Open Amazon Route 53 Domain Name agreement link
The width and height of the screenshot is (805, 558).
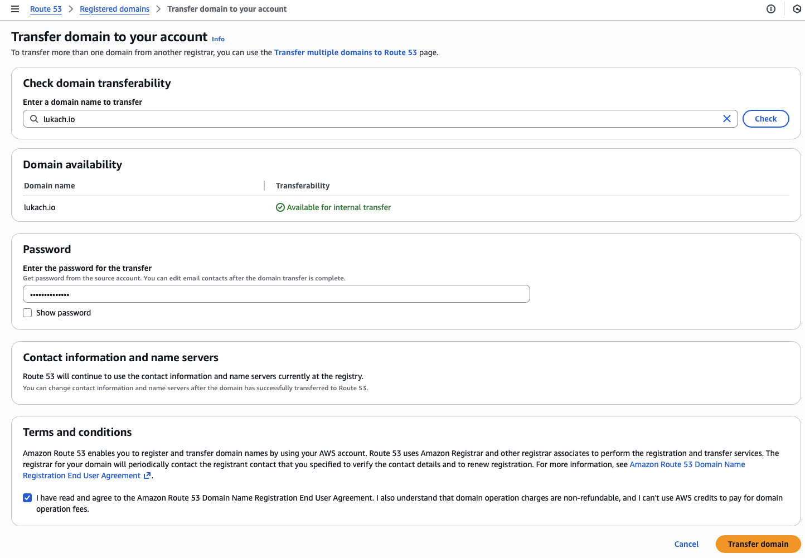tap(687, 464)
